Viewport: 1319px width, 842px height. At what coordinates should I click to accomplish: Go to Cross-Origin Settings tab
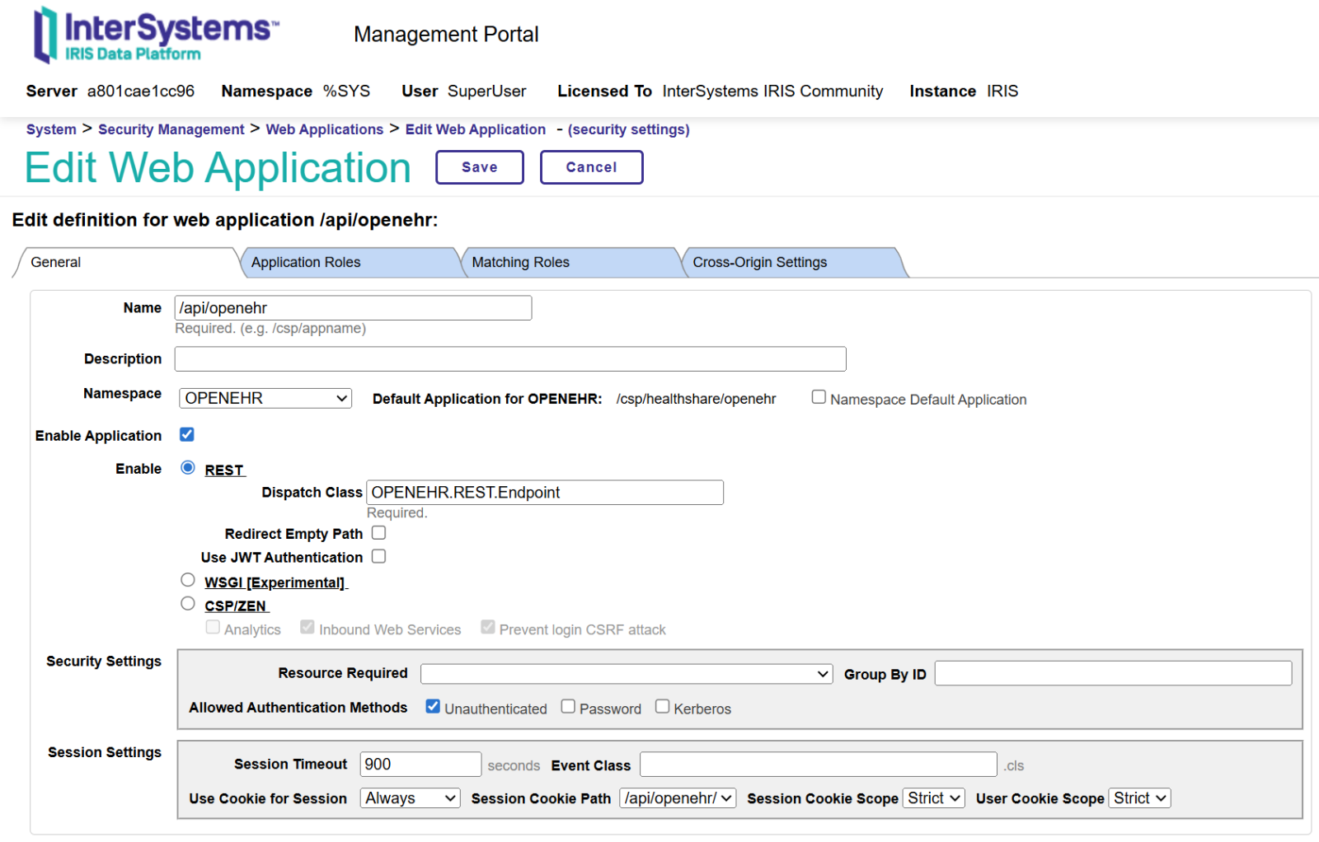pos(759,262)
